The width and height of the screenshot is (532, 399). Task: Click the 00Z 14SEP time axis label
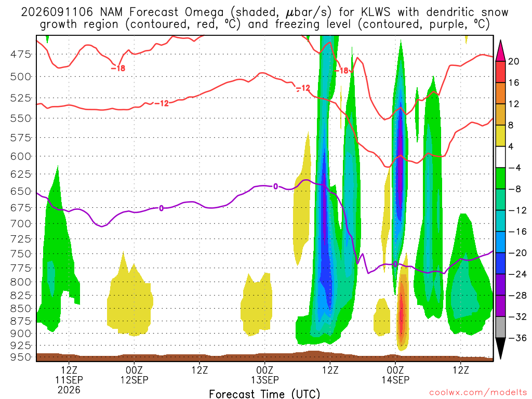click(395, 375)
